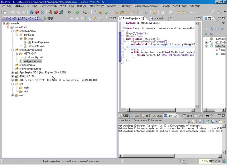Open dropdown next to New wizard icon
The width and height of the screenshot is (227, 165).
(9, 12)
